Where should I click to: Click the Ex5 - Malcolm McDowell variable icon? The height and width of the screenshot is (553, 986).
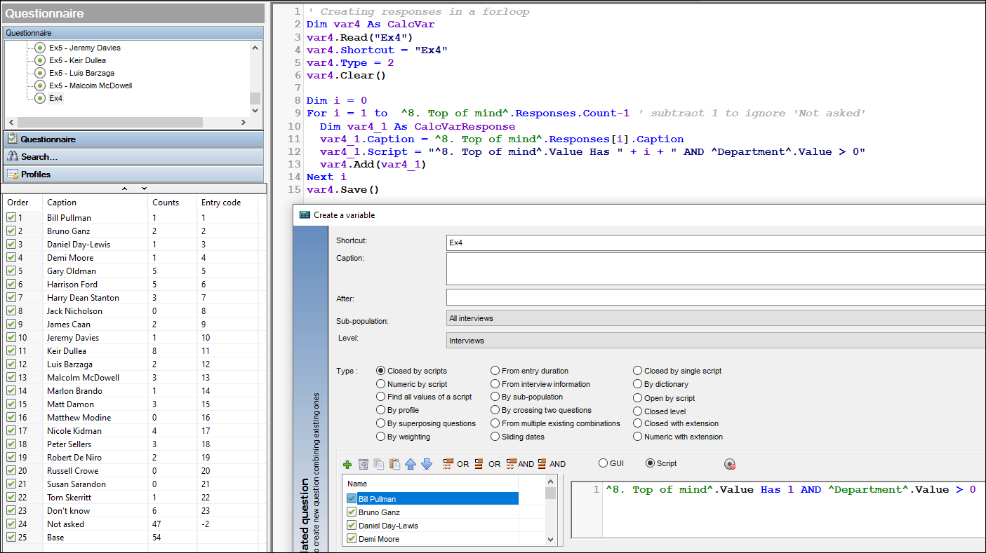tap(40, 86)
